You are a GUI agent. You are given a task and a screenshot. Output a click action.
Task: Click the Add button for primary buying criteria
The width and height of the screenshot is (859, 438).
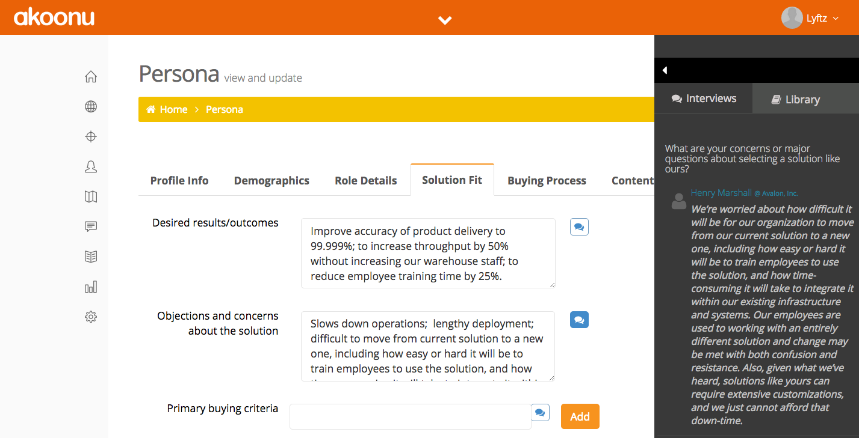[x=579, y=416]
